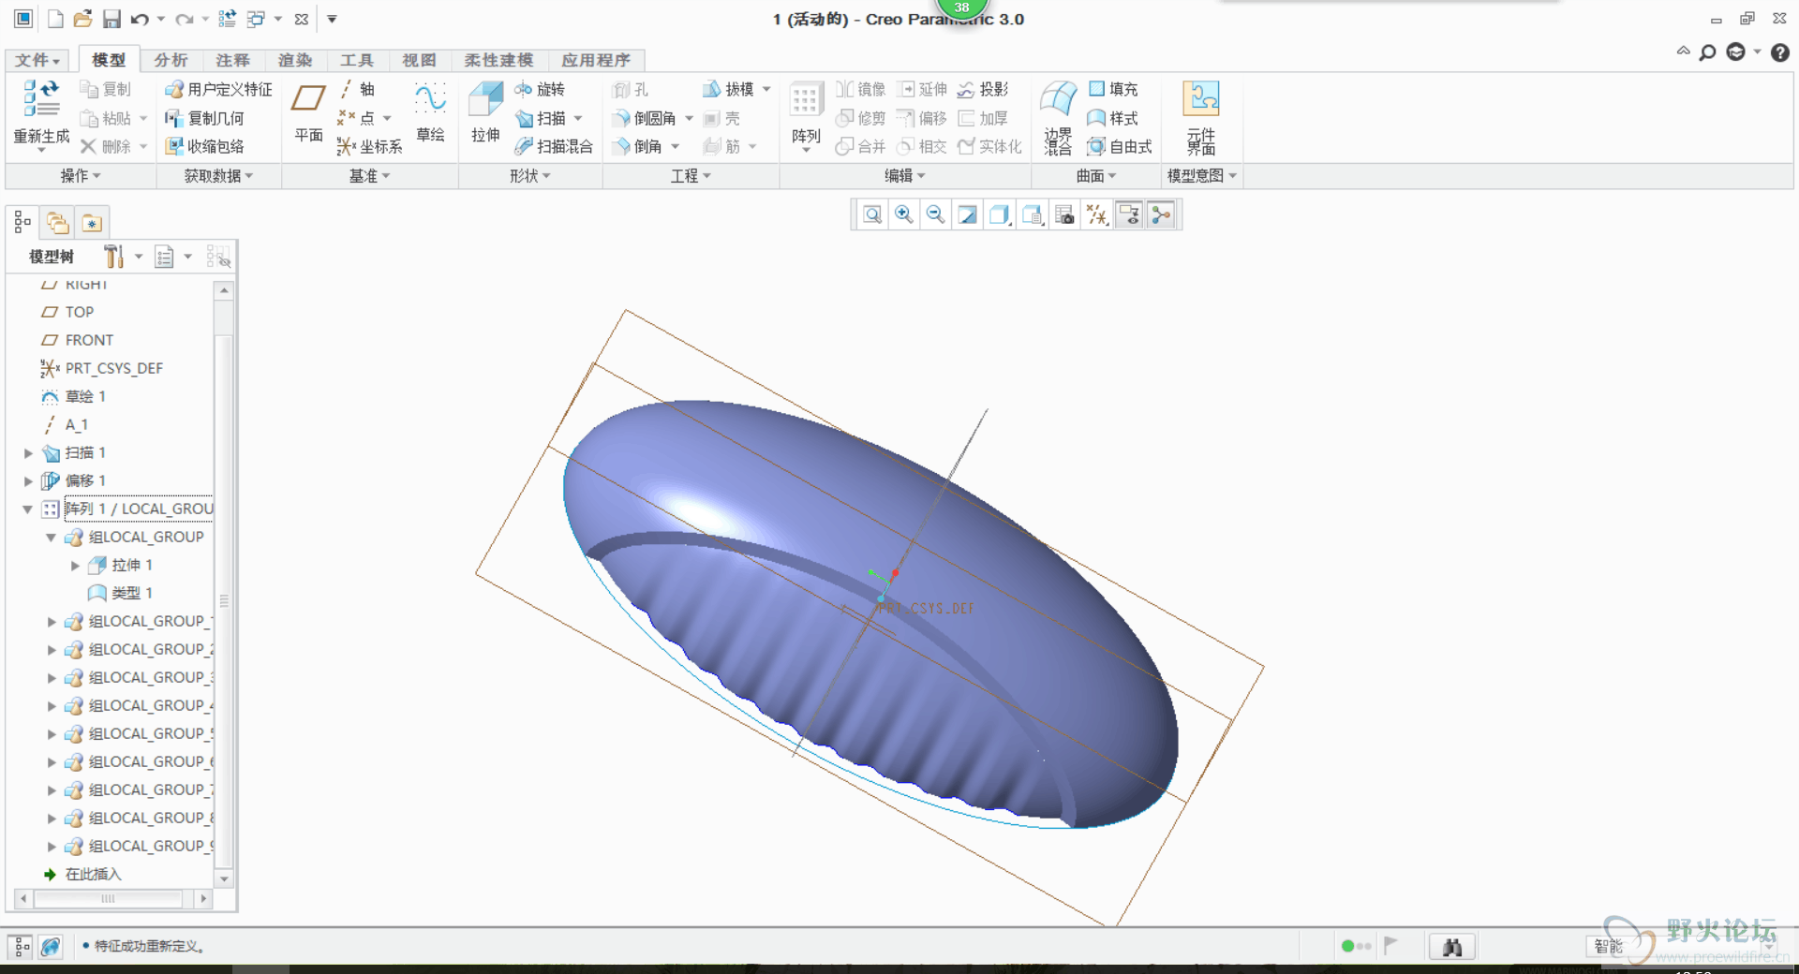
Task: Open the 文件 menu
Action: [37, 60]
